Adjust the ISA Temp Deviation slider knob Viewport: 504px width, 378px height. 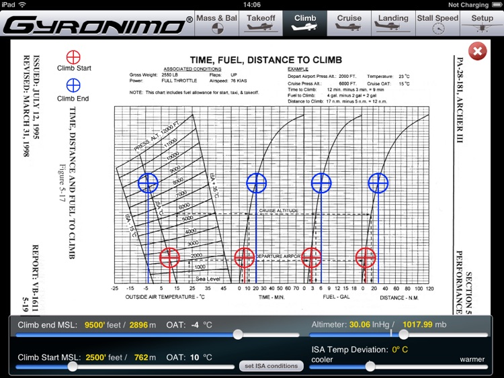[x=370, y=366]
